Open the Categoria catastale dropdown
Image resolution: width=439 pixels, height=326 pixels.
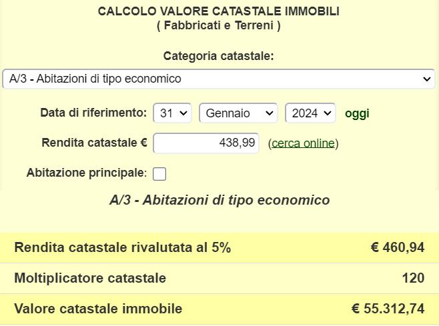[218, 79]
